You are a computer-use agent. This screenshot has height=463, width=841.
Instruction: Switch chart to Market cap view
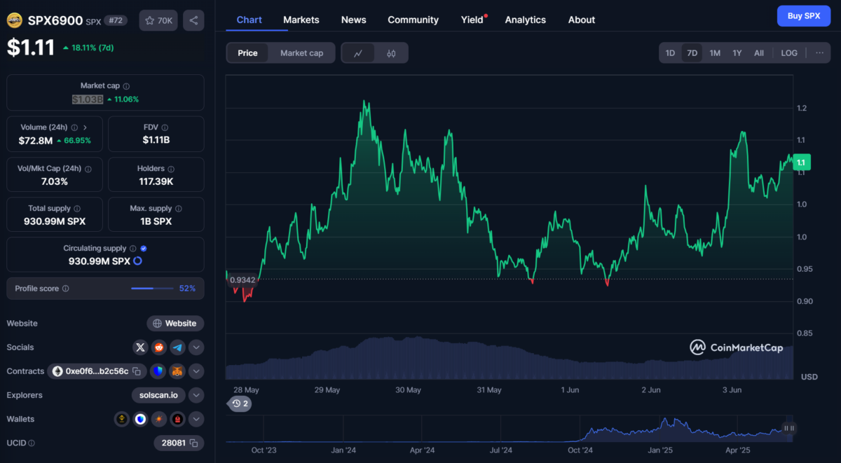(302, 53)
